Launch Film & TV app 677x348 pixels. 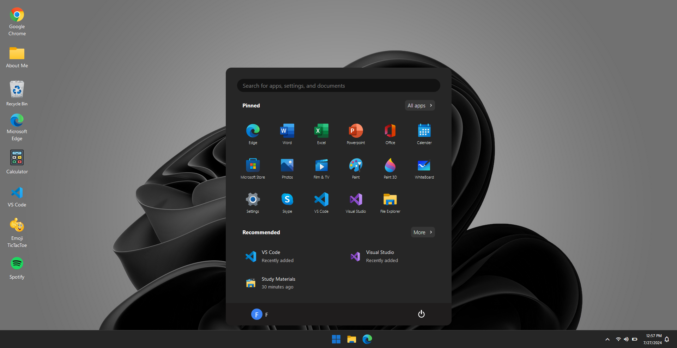[x=321, y=168]
